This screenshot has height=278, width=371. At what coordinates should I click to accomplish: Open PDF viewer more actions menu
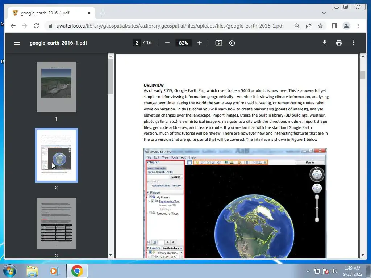coord(354,43)
